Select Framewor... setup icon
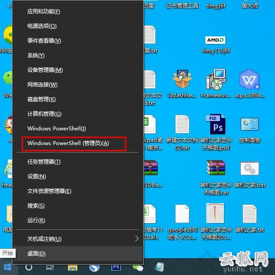Screen dimensions: 275x275 tap(216, 79)
